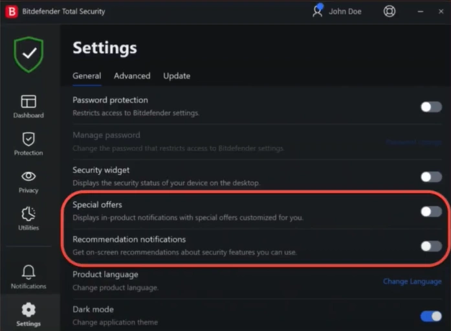Switch to the Advanced tab

coord(132,76)
